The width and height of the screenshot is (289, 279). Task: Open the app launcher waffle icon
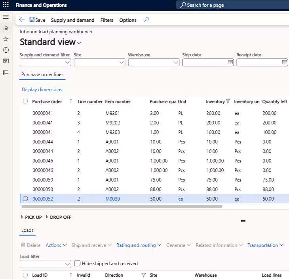coord(6,5)
